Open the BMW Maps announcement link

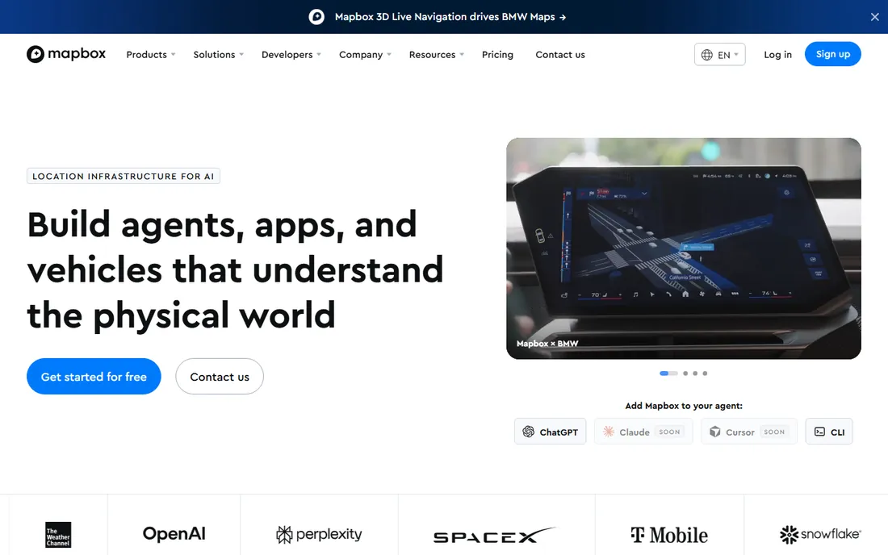tap(450, 17)
